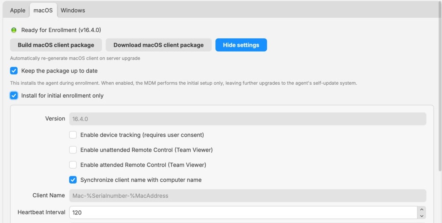The image size is (442, 223).
Task: Uncheck Synchronize client name with computer name
Action: pyautogui.click(x=73, y=179)
